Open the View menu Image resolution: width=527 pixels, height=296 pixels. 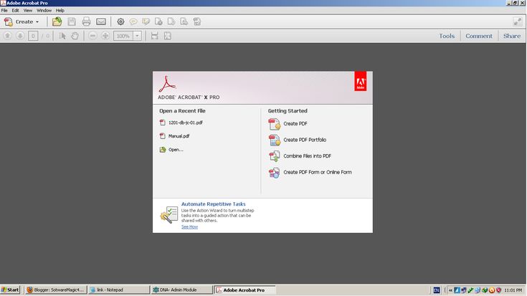pyautogui.click(x=28, y=11)
